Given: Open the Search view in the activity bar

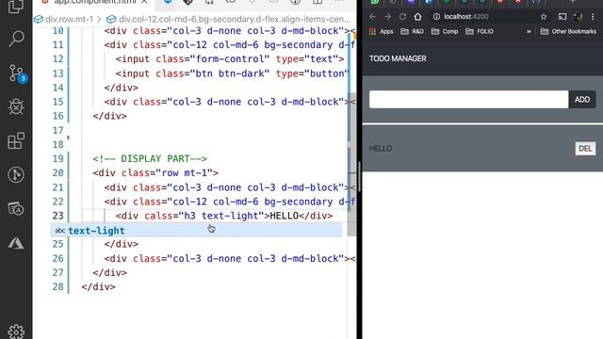Looking at the screenshot, I should pos(16,39).
